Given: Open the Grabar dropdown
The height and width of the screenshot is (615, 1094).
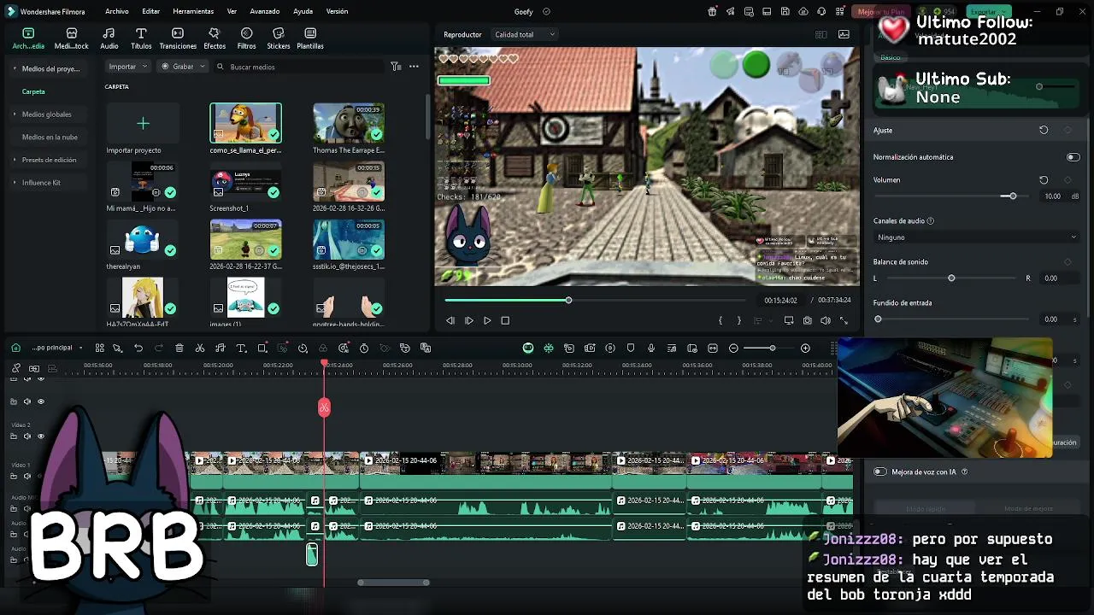Looking at the screenshot, I should click(183, 67).
